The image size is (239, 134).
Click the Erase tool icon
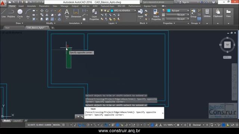[x=59, y=11]
